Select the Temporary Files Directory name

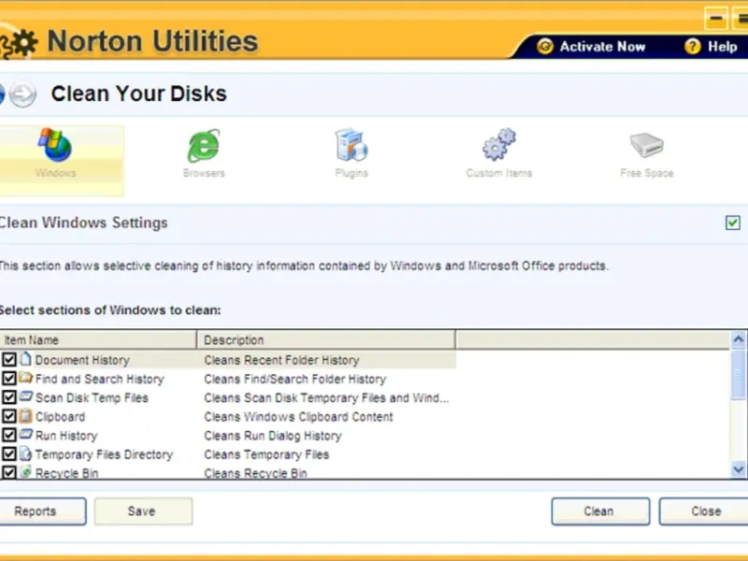104,454
